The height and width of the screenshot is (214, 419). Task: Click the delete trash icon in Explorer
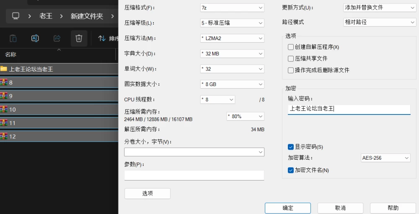point(79,38)
